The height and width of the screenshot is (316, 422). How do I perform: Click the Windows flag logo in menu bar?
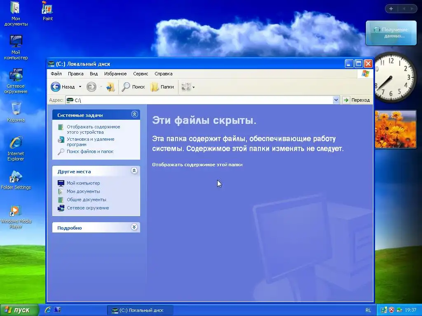coord(365,74)
